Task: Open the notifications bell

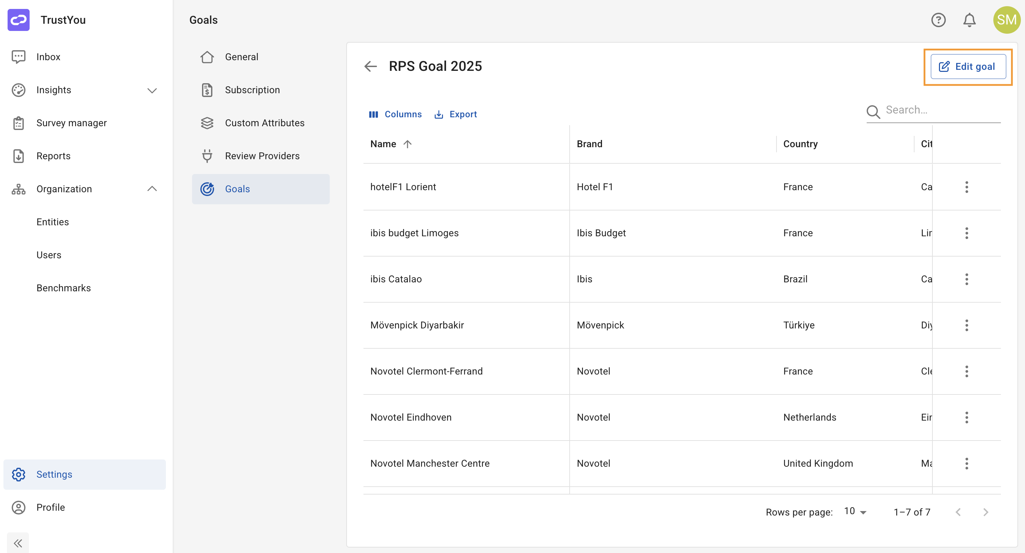Action: pos(969,20)
